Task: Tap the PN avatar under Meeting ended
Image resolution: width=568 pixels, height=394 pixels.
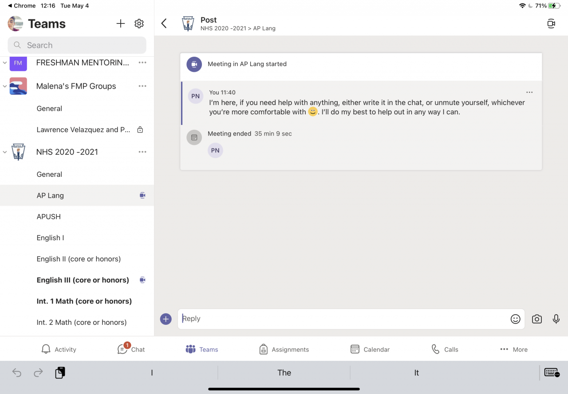Action: (x=215, y=150)
